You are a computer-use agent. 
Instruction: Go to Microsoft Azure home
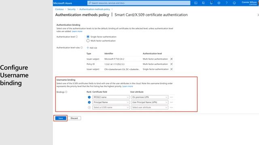pyautogui.click(x=63, y=3)
